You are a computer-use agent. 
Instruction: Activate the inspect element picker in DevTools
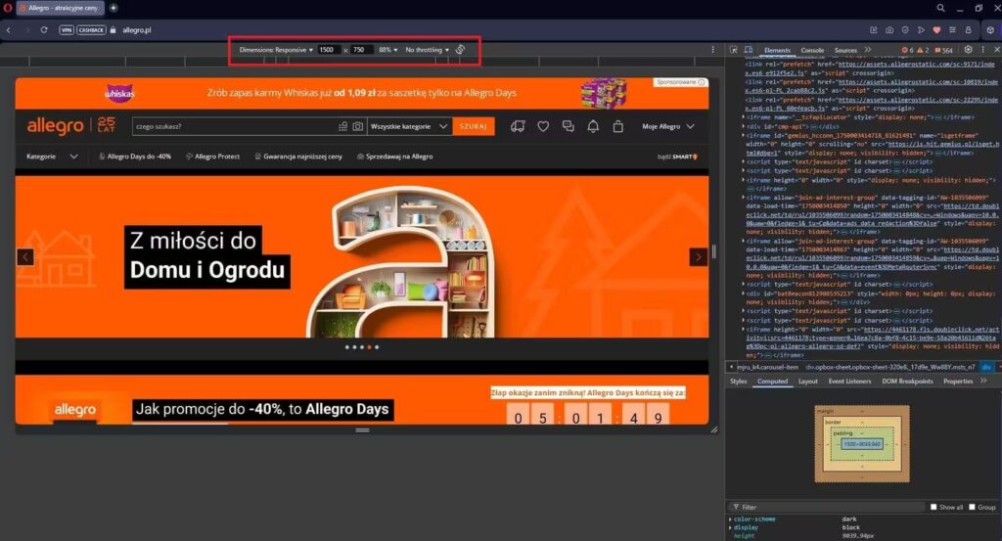point(734,49)
